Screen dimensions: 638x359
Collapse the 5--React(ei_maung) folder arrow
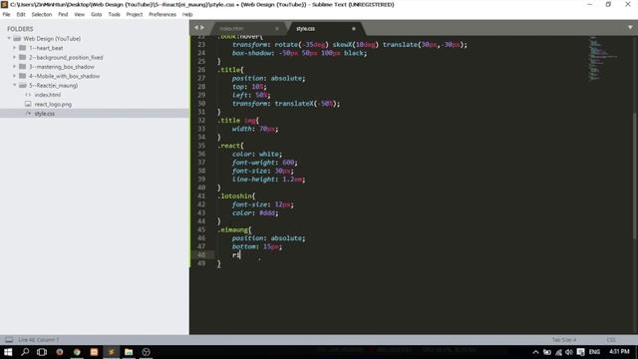pyautogui.click(x=15, y=86)
